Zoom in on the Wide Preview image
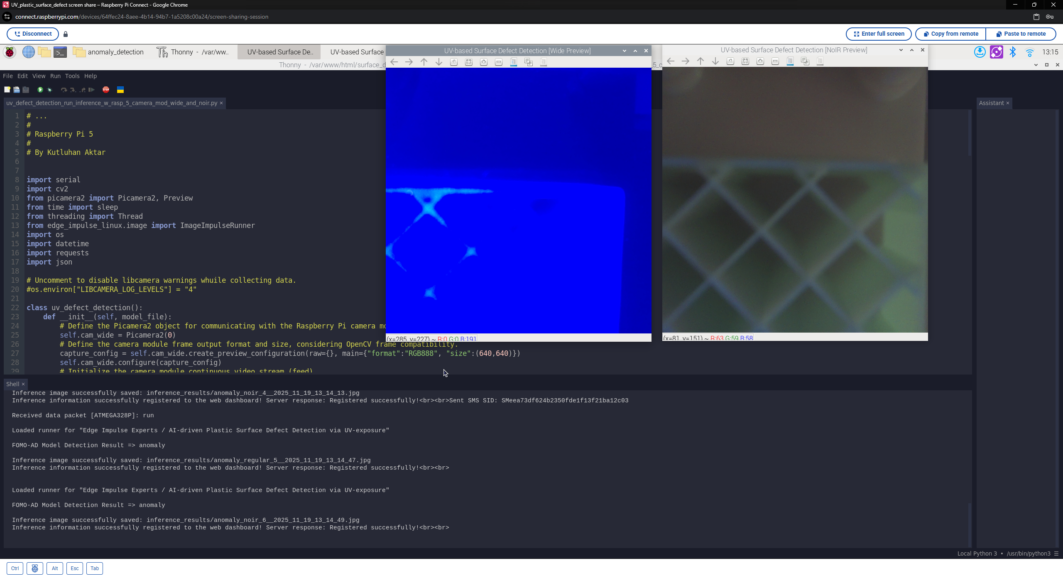1063x578 pixels. coord(483,62)
